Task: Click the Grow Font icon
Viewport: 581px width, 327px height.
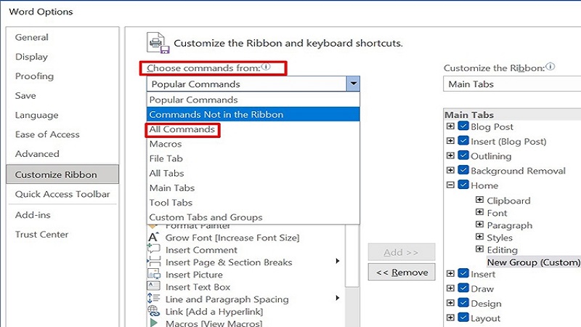Action: 153,238
